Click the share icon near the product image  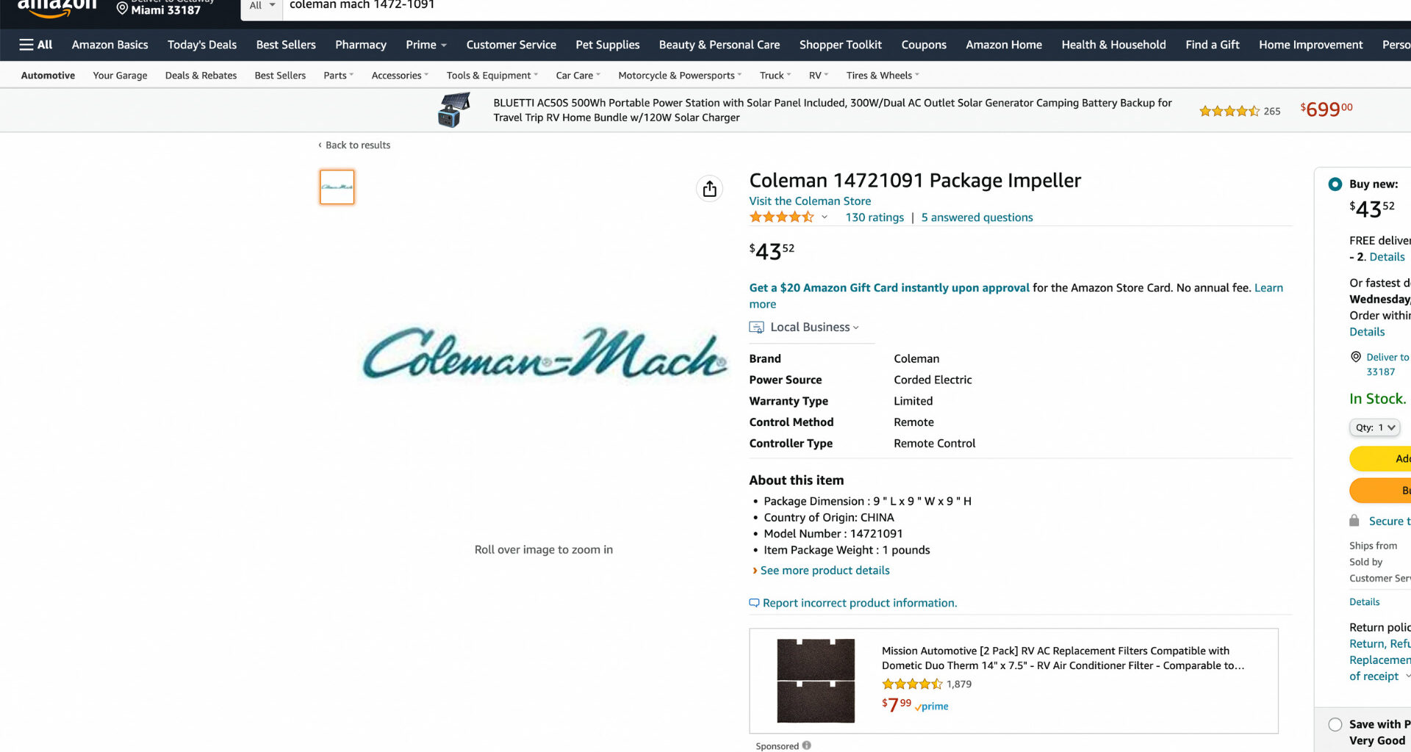708,189
